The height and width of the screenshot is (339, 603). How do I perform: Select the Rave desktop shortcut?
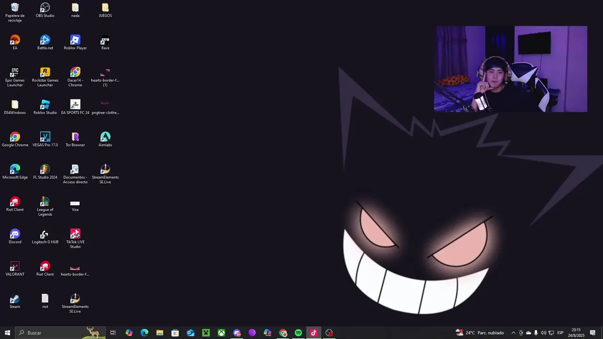105,42
